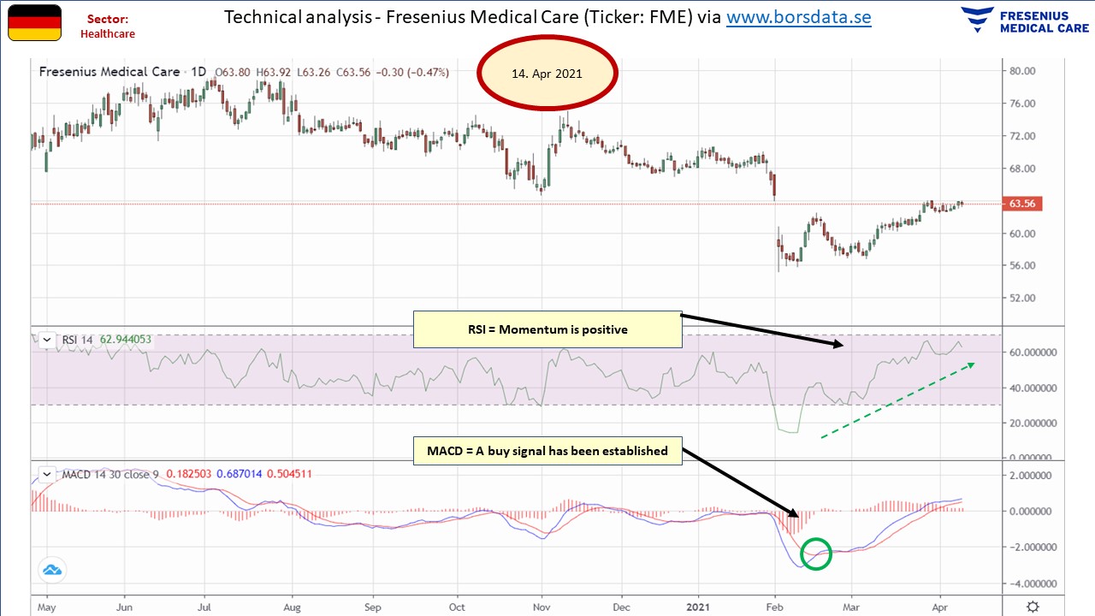Viewport: 1095px width, 616px height.
Task: Select the RSI momentum annotation box
Action: 547,329
